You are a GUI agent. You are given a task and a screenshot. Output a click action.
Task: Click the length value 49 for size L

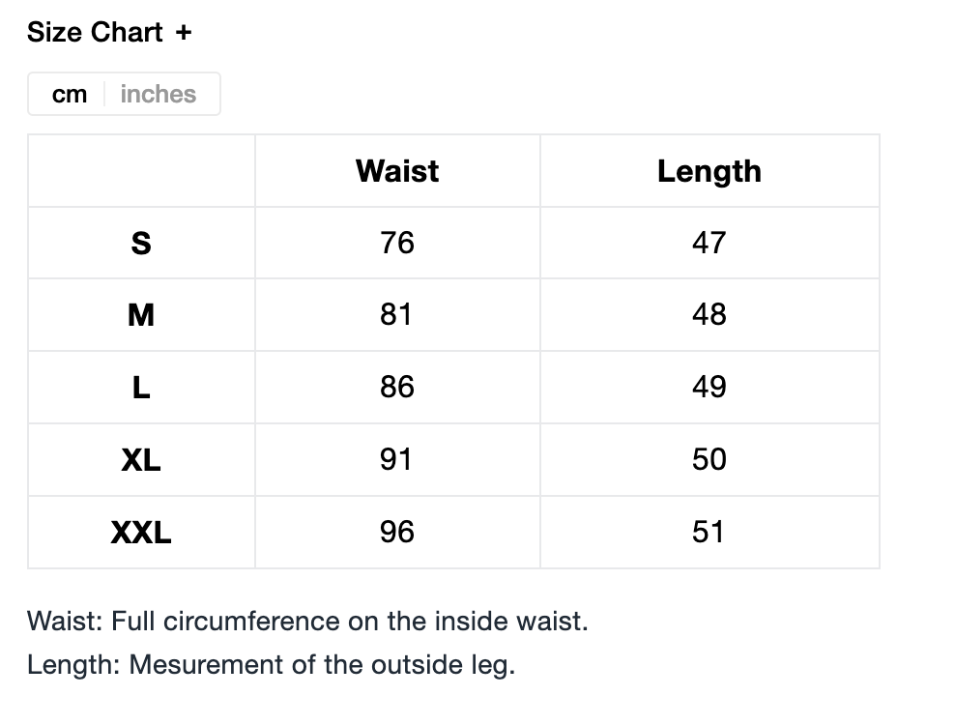709,388
